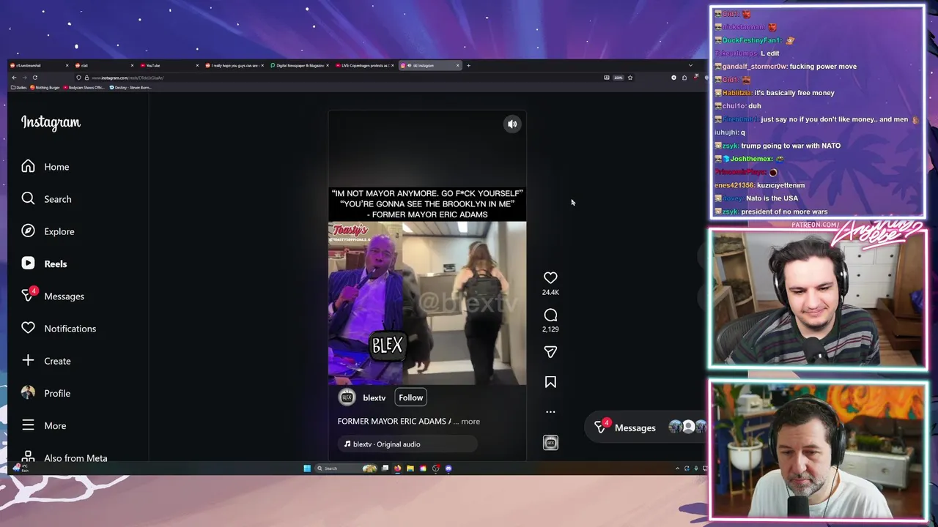The width and height of the screenshot is (938, 527).
Task: Switch to 'I really hope you guys' tab
Action: coord(233,65)
